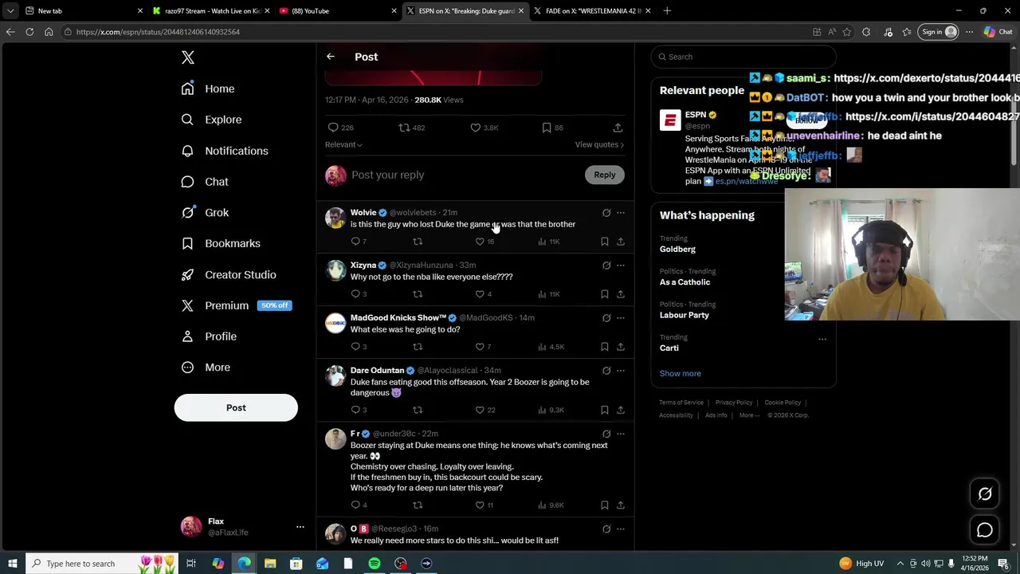Open Wolvie's profile name
Screen dimensions: 1020x574
point(363,213)
